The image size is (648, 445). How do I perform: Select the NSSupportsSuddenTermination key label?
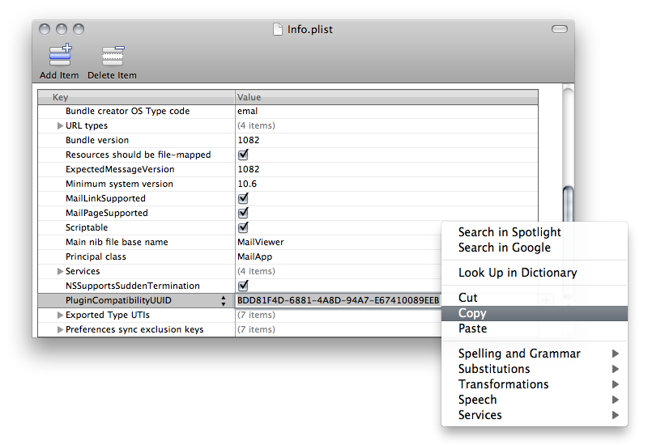point(132,286)
